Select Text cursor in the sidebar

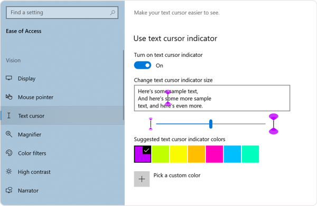point(62,116)
